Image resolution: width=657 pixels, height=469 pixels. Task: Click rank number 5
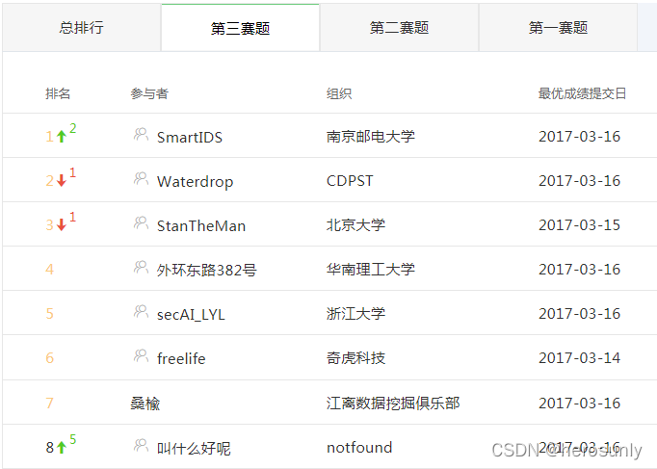coord(49,314)
